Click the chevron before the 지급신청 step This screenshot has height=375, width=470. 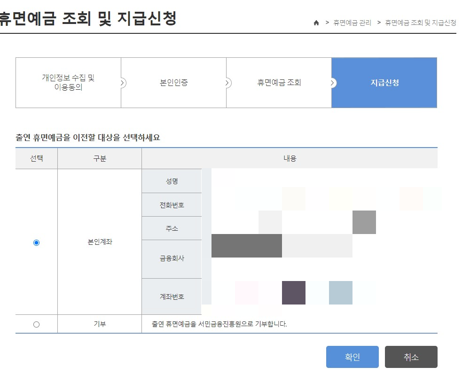333,83
